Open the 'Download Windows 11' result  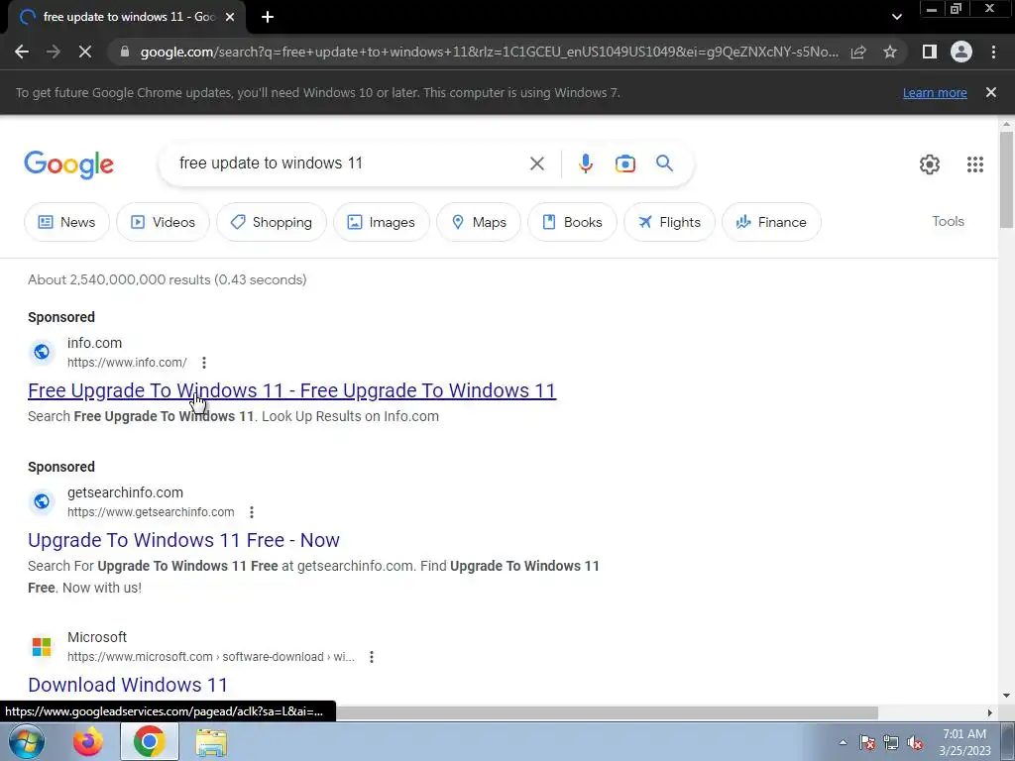[x=128, y=685]
